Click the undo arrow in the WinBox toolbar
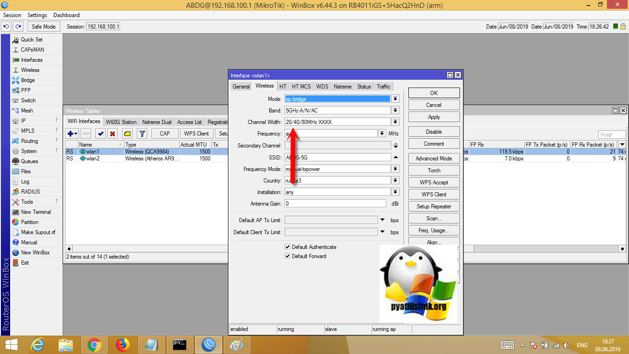 pos(6,27)
